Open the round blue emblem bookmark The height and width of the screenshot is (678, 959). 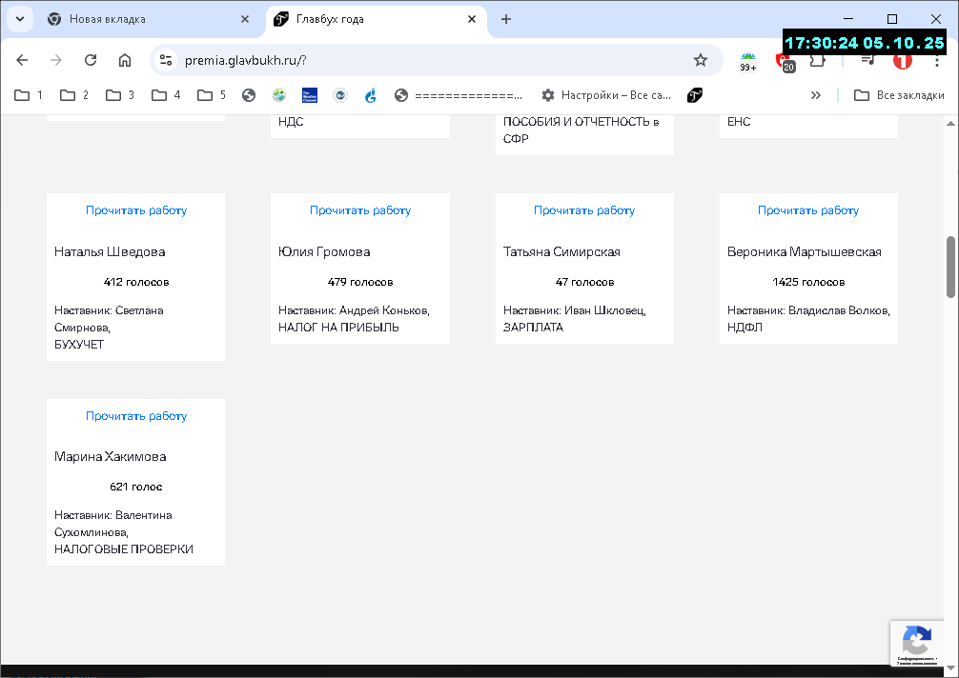pos(340,95)
